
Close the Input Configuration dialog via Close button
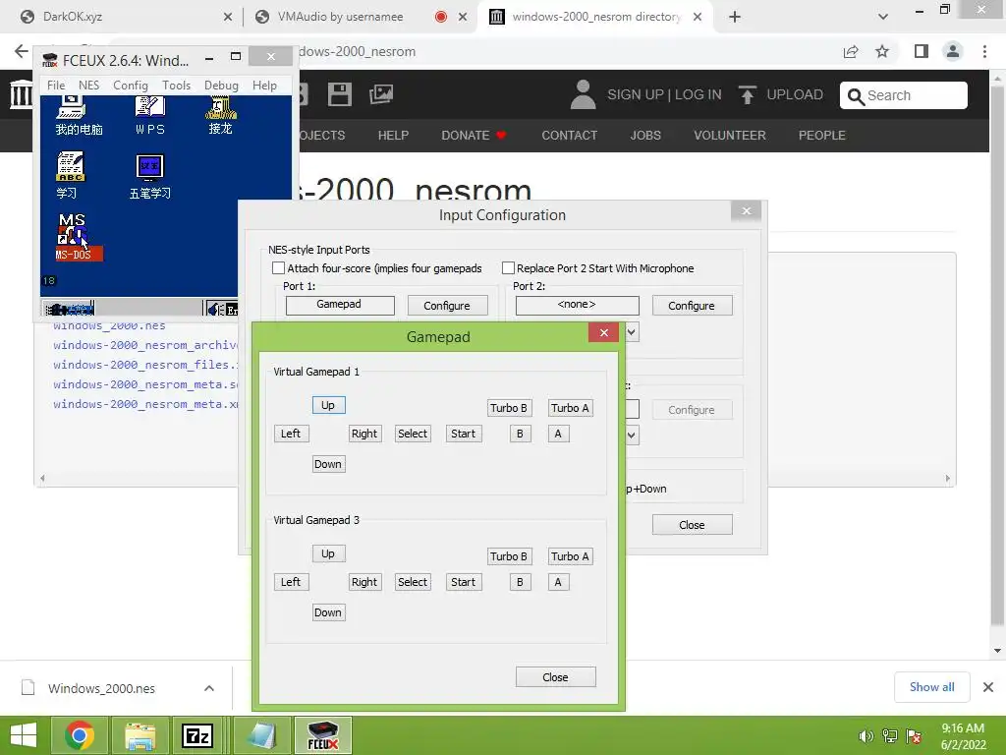coord(692,525)
